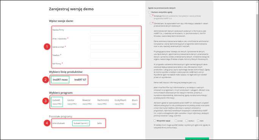Enable the SMS contact checkbox

198,121
